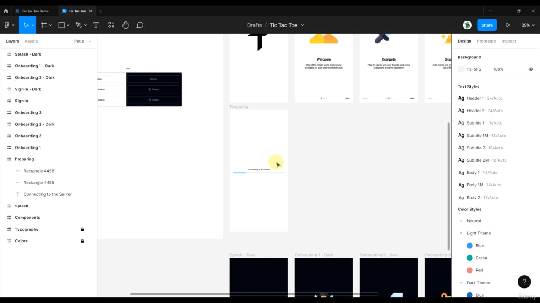This screenshot has width=540, height=303.
Task: Open the help question mark button
Action: pyautogui.click(x=524, y=281)
